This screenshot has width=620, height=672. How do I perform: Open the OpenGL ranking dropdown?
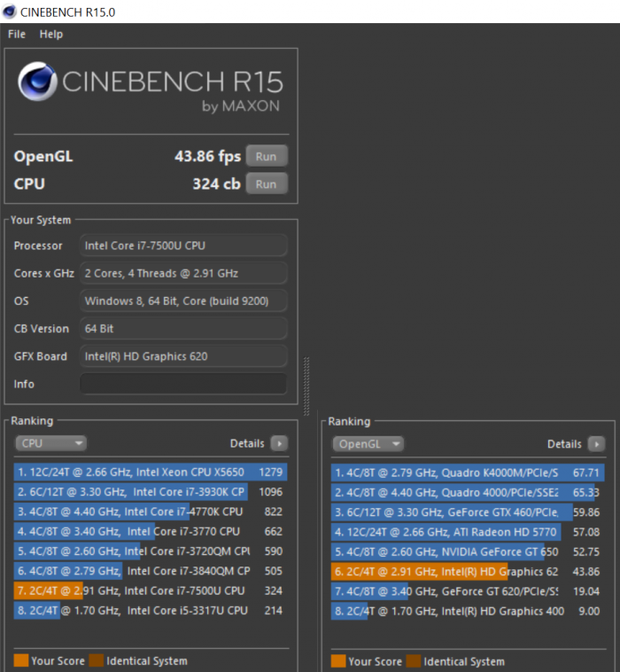(x=368, y=443)
